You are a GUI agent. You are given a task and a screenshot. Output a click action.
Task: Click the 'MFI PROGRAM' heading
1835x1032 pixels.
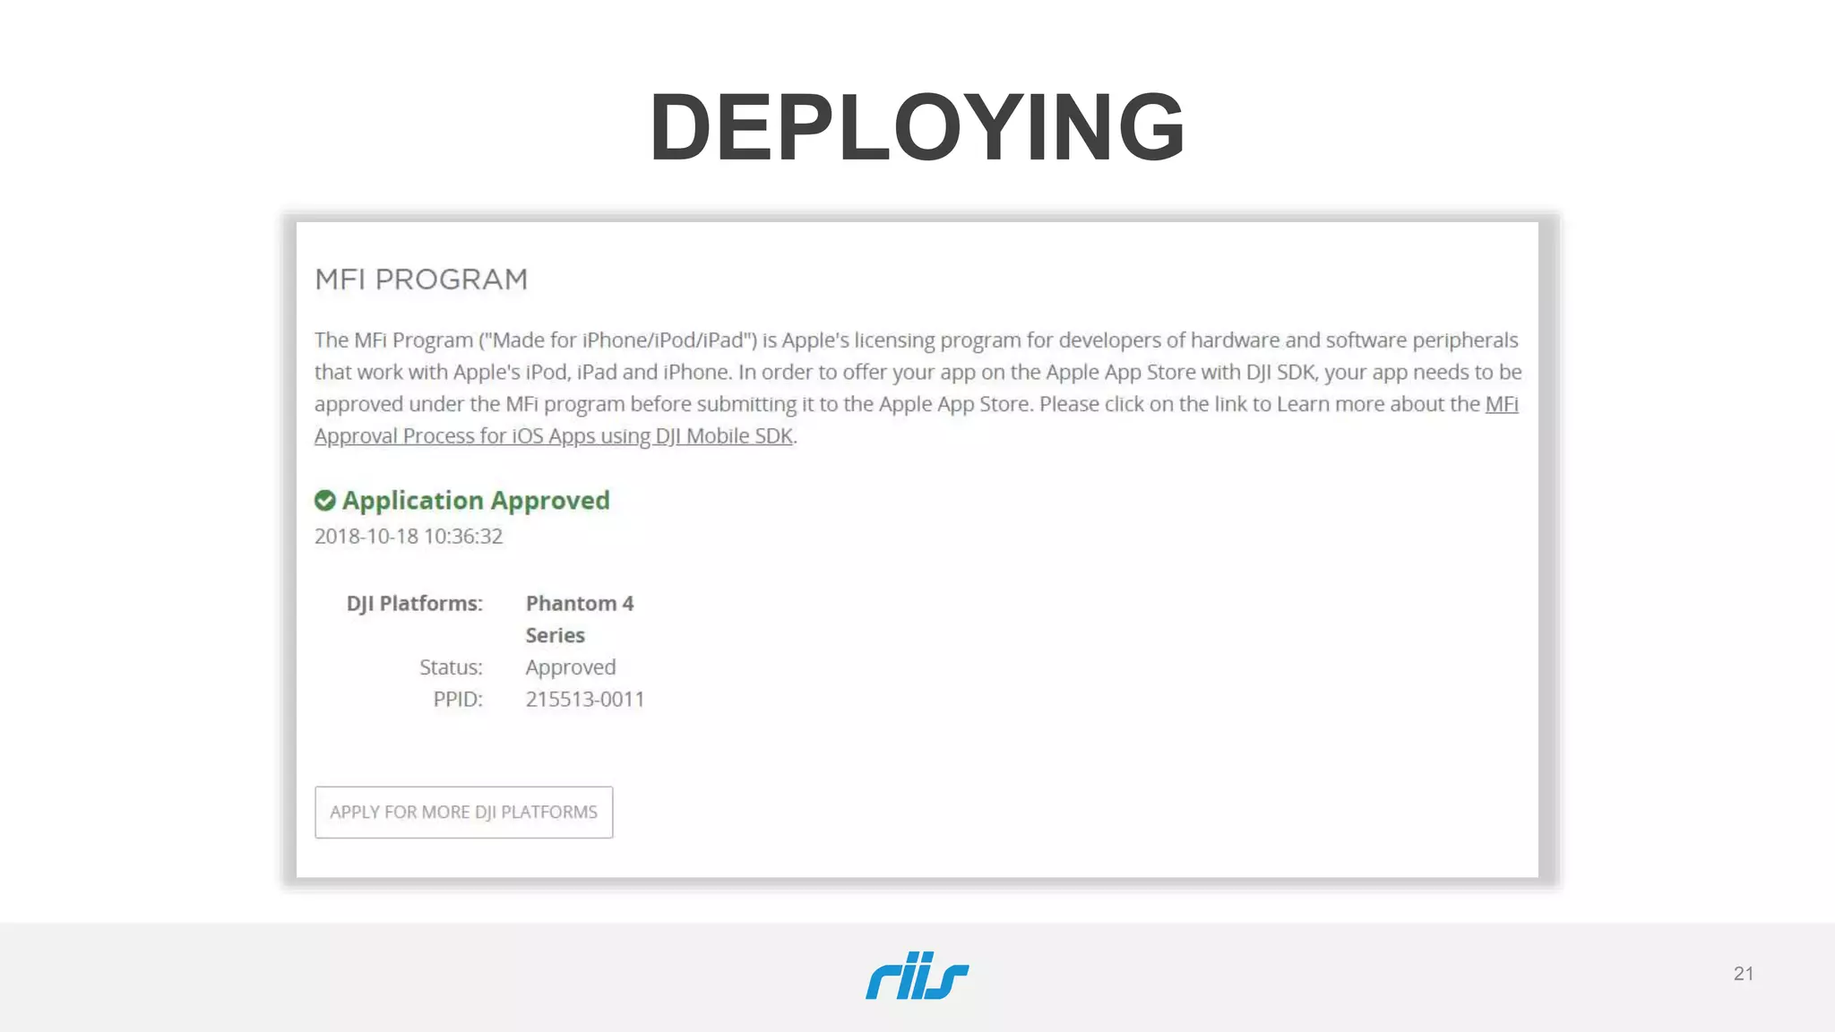tap(421, 279)
